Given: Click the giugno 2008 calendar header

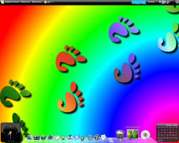Looking at the screenshot, I should [x=171, y=125].
